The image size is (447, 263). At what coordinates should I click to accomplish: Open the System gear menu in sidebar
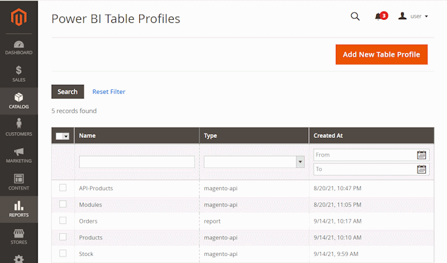coord(19,259)
